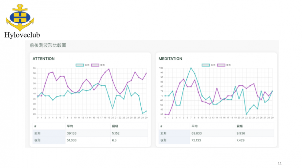Select the 前測 row label in ATTENTION table
The image size is (302, 168).
(37, 133)
